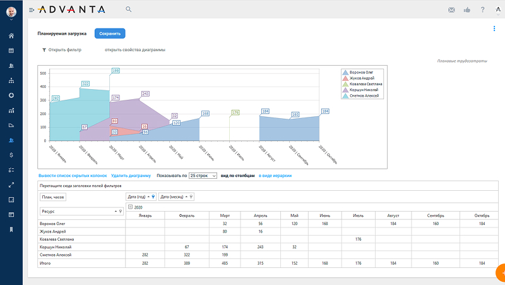Viewport: 505px width, 285px height.
Task: Click 'Удалить диаграмму' link
Action: tap(131, 175)
